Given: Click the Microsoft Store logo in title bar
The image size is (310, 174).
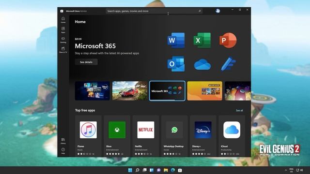Looking at the screenshot, I should [x=62, y=11].
